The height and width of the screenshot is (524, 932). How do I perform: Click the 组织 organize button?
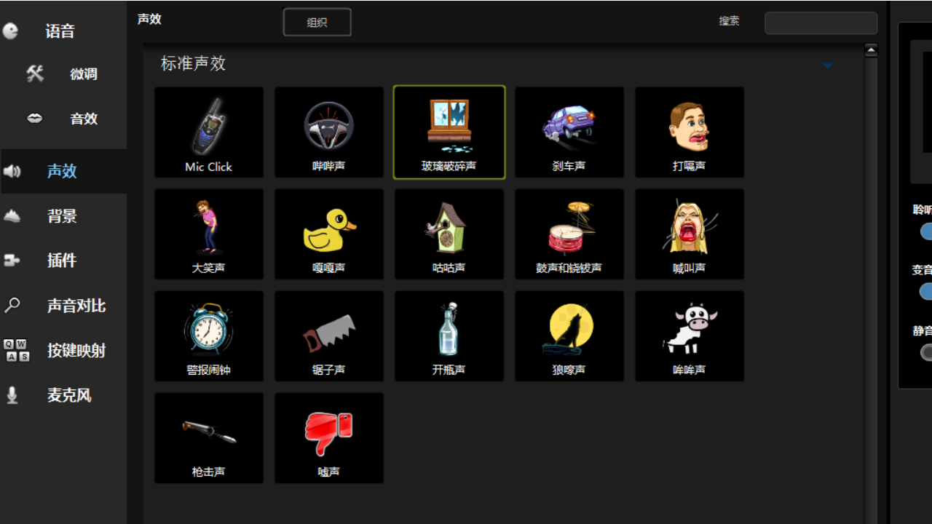click(317, 22)
